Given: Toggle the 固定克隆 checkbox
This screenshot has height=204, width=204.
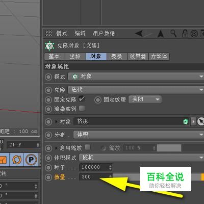Looking at the screenshot, I should pos(82,99).
